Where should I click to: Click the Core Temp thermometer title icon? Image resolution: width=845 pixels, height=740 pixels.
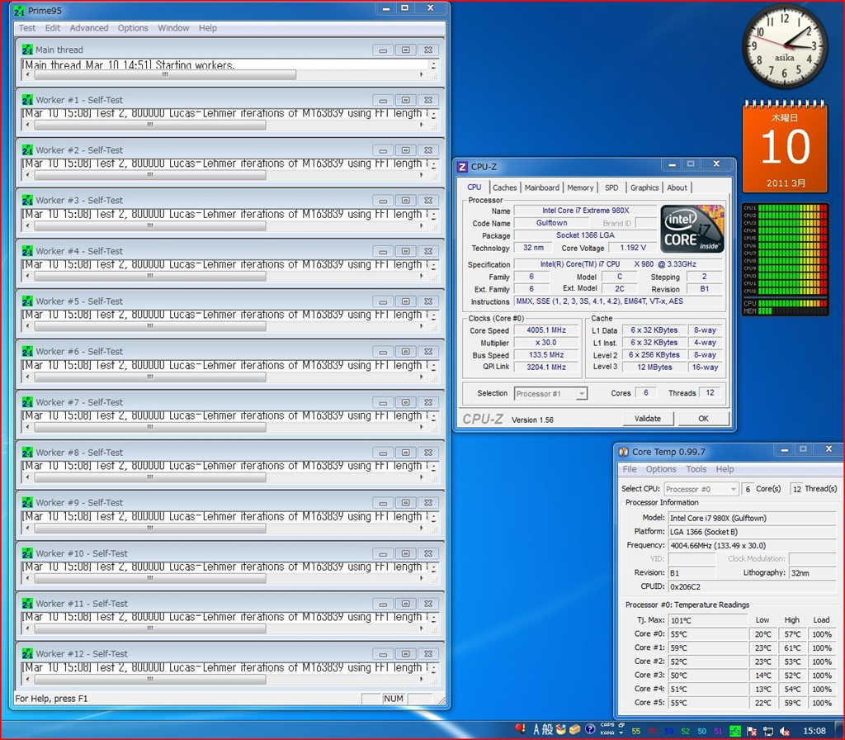[622, 452]
